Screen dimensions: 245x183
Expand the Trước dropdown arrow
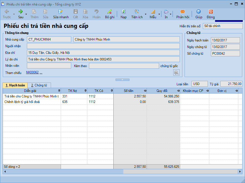coord(14,14)
